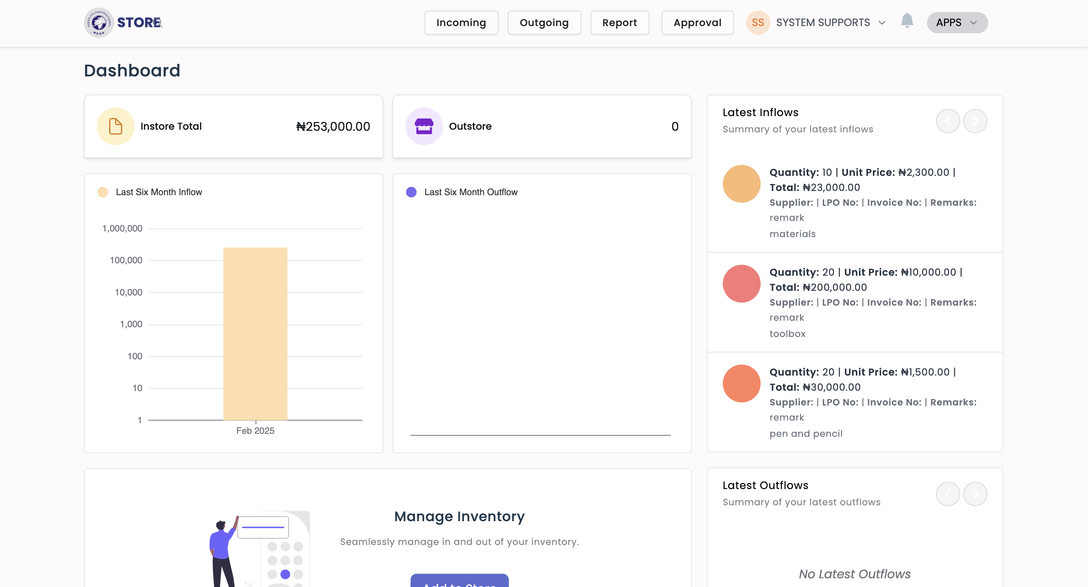Screen dimensions: 1088x587
Task: Go to previous Latest Outflows page
Action: point(947,494)
